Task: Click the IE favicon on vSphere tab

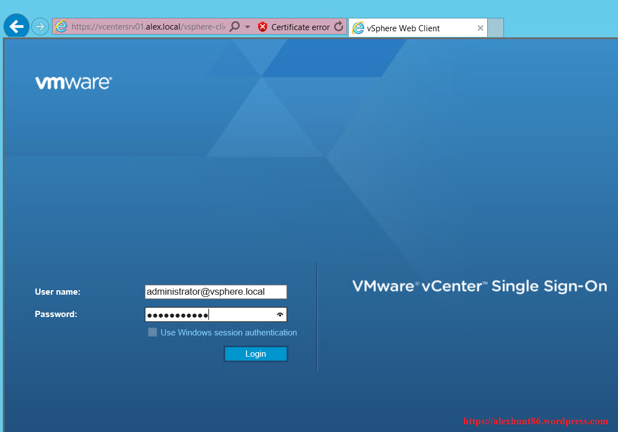Action: [358, 28]
